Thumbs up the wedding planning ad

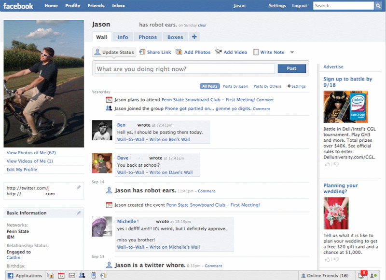coord(328,259)
